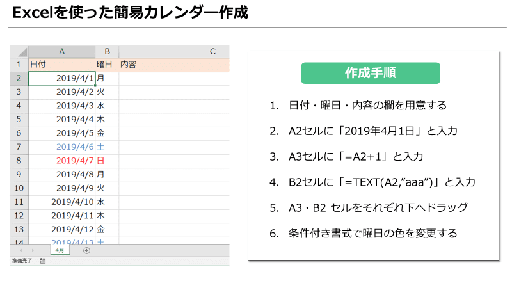Click cell A11 showing 2019/4/10
This screenshot has width=512, height=288.
tap(61, 202)
